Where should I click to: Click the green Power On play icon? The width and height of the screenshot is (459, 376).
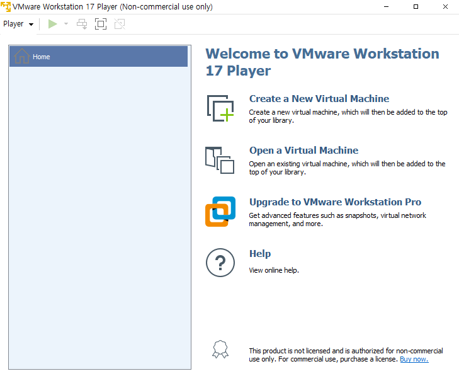[52, 24]
